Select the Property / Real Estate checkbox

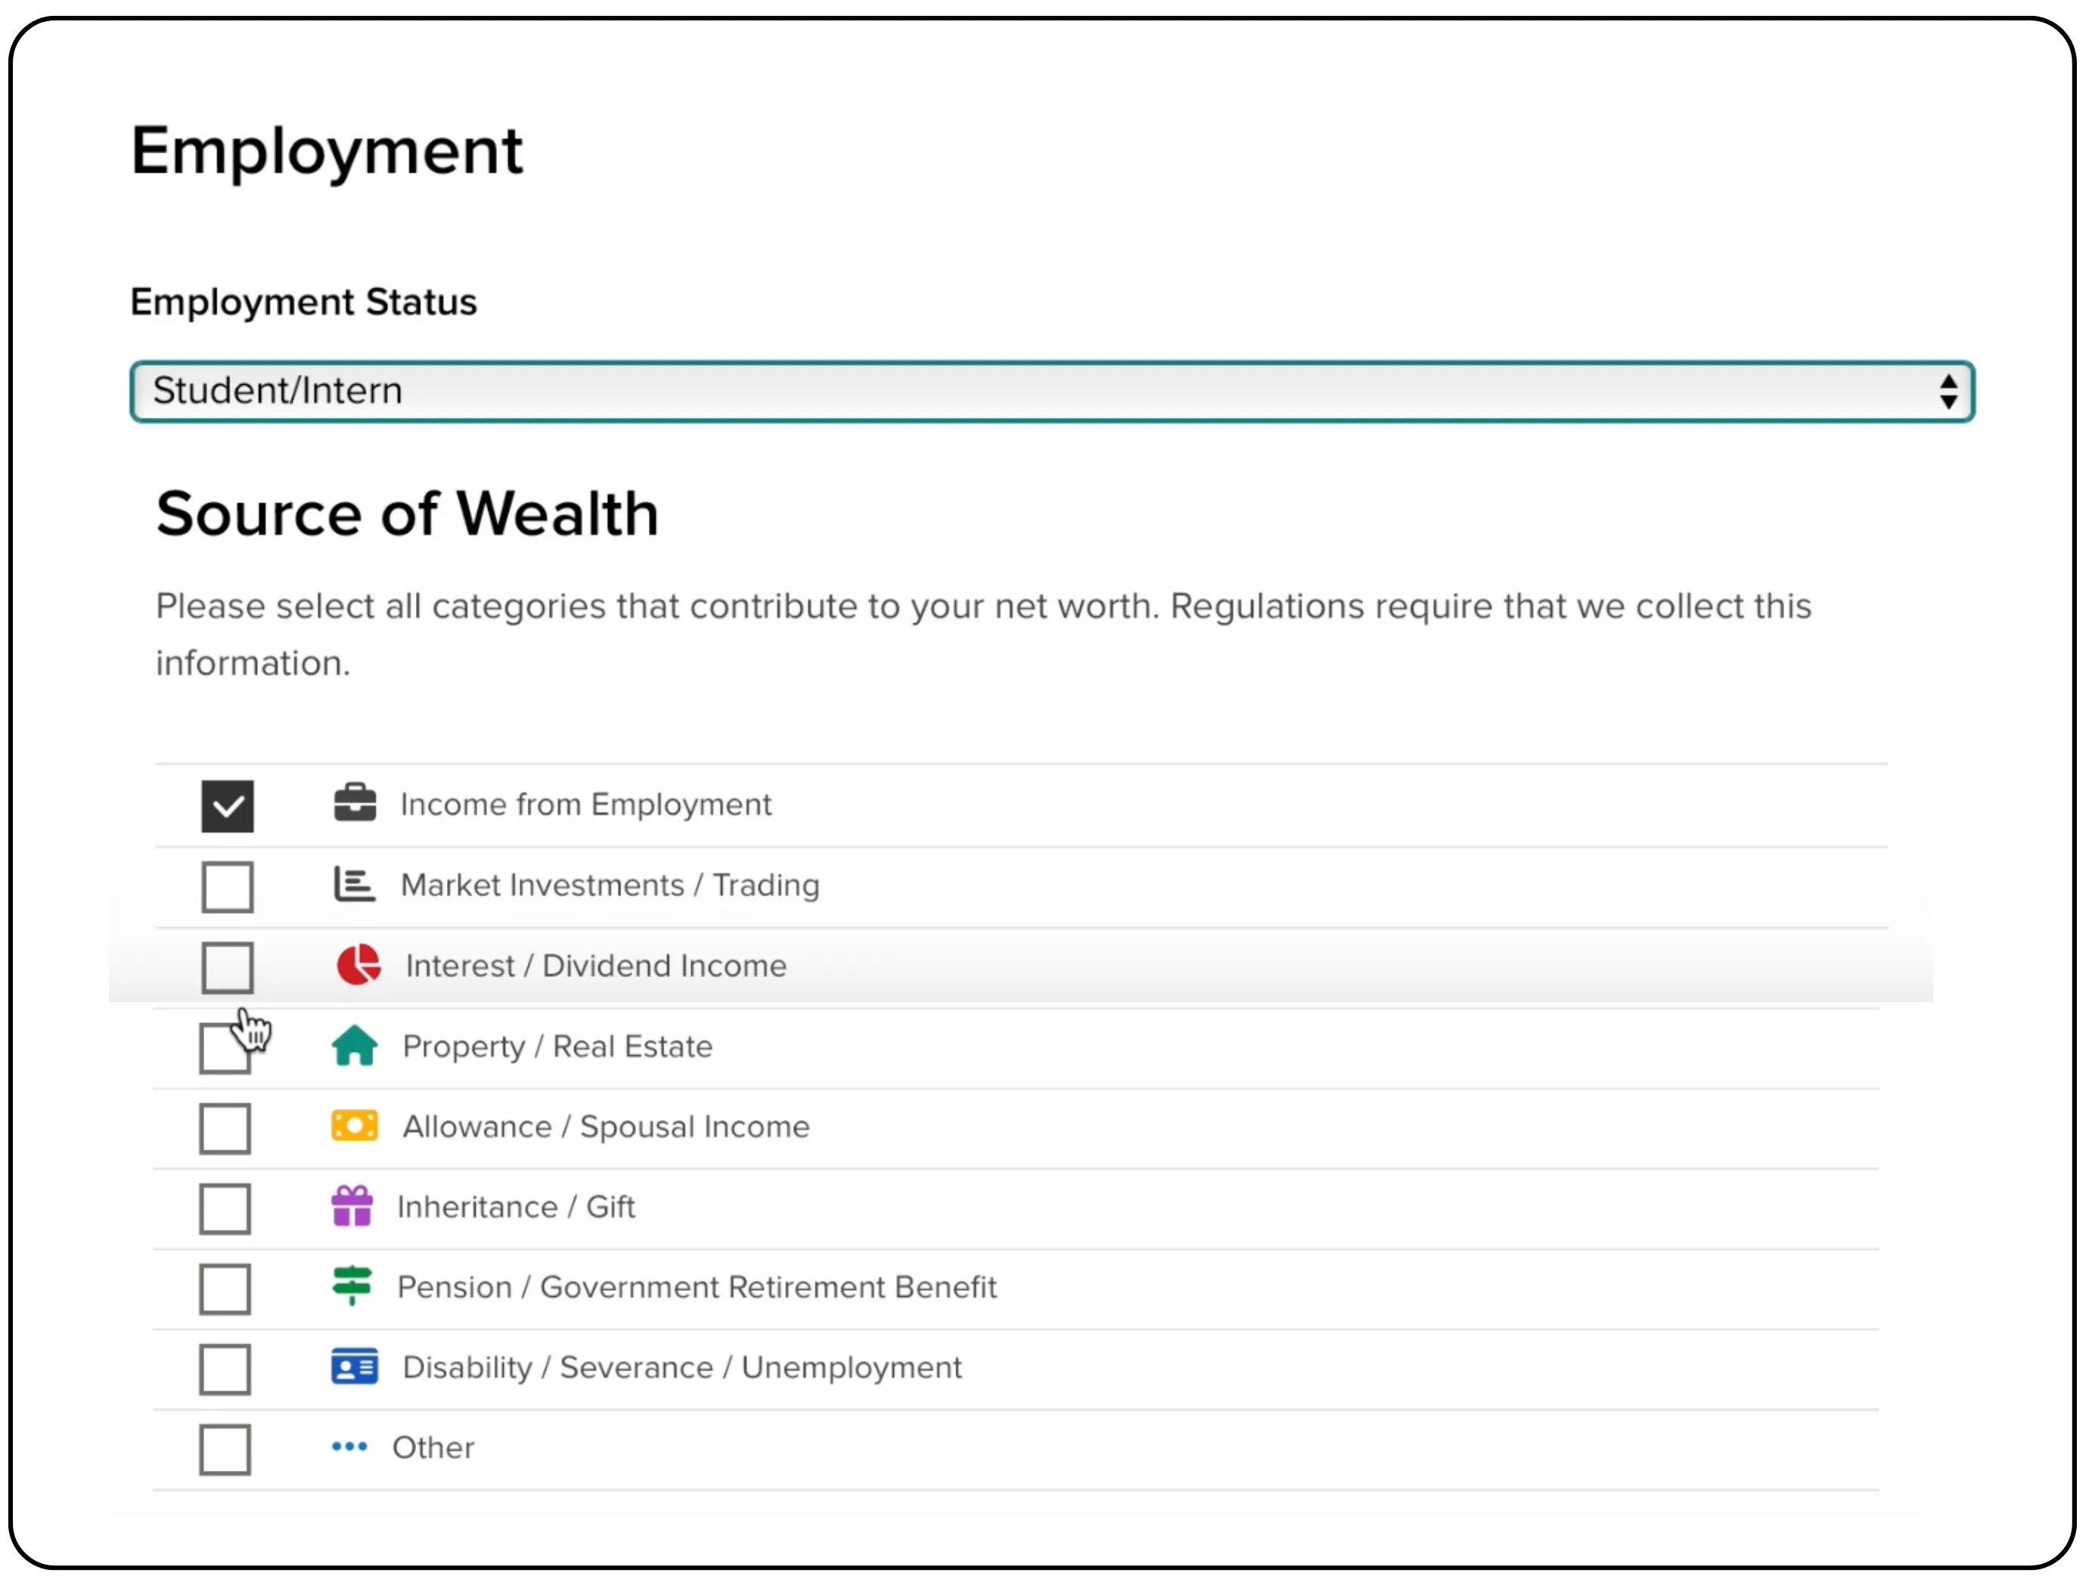(x=225, y=1047)
